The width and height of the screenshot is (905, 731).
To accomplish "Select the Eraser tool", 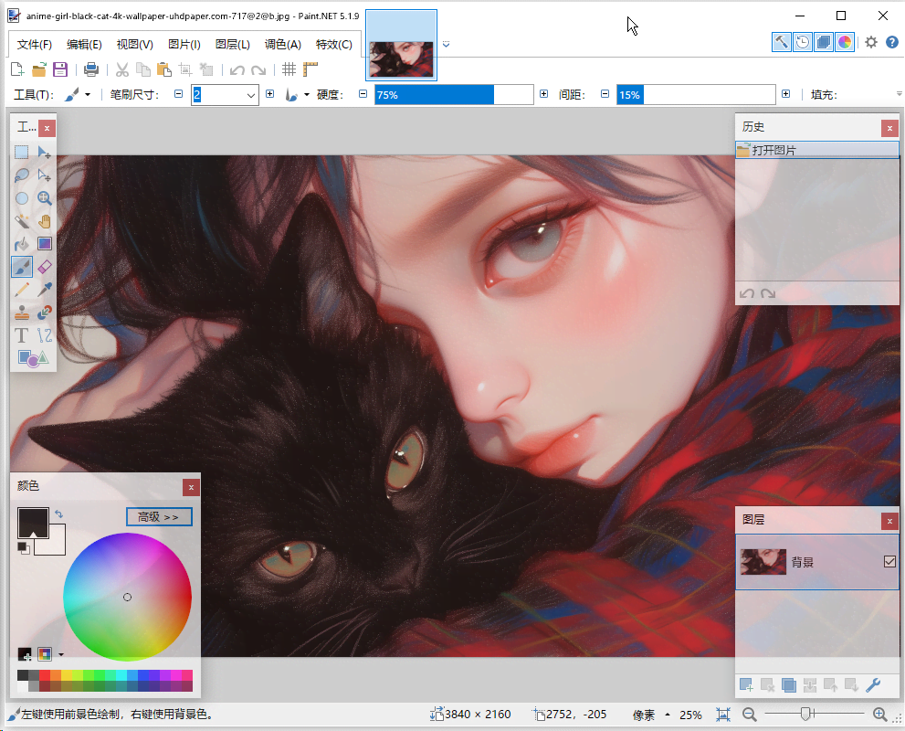I will pos(45,267).
